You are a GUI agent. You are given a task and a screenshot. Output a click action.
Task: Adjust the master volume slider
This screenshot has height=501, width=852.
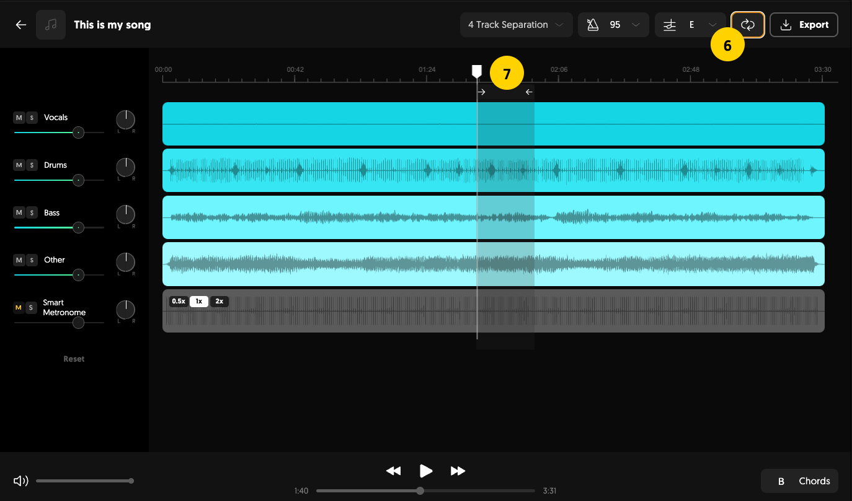pos(85,481)
